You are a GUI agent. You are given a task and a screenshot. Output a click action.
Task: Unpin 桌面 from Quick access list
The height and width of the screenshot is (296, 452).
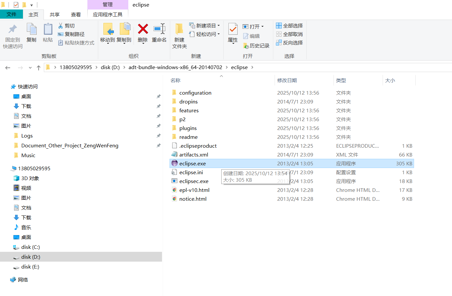pos(158,96)
